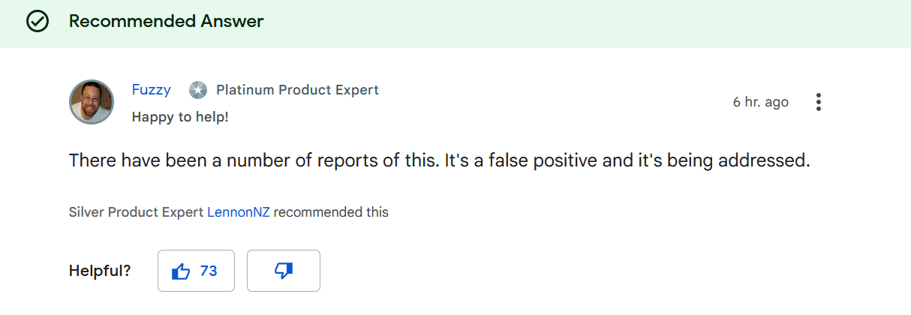Open the LennonNZ profile link
911x315 pixels.
pyautogui.click(x=238, y=212)
